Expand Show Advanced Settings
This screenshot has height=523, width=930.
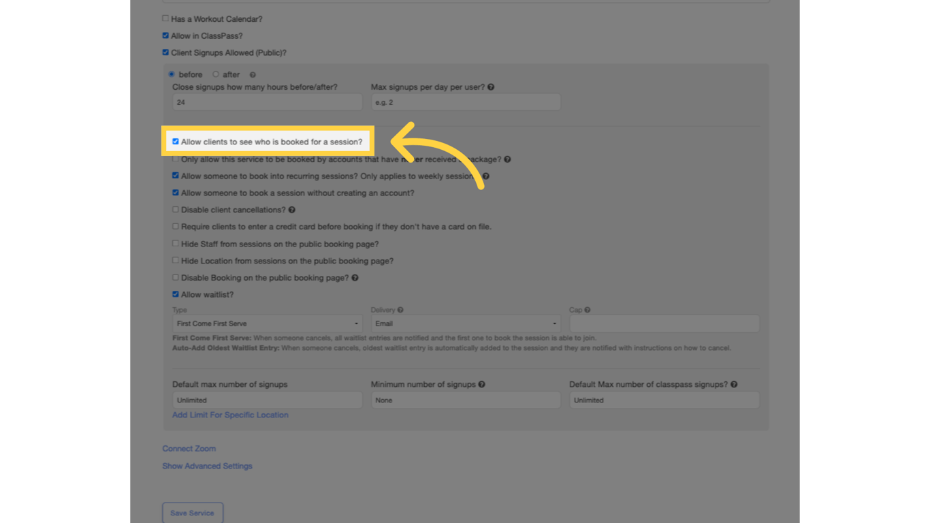click(x=207, y=466)
